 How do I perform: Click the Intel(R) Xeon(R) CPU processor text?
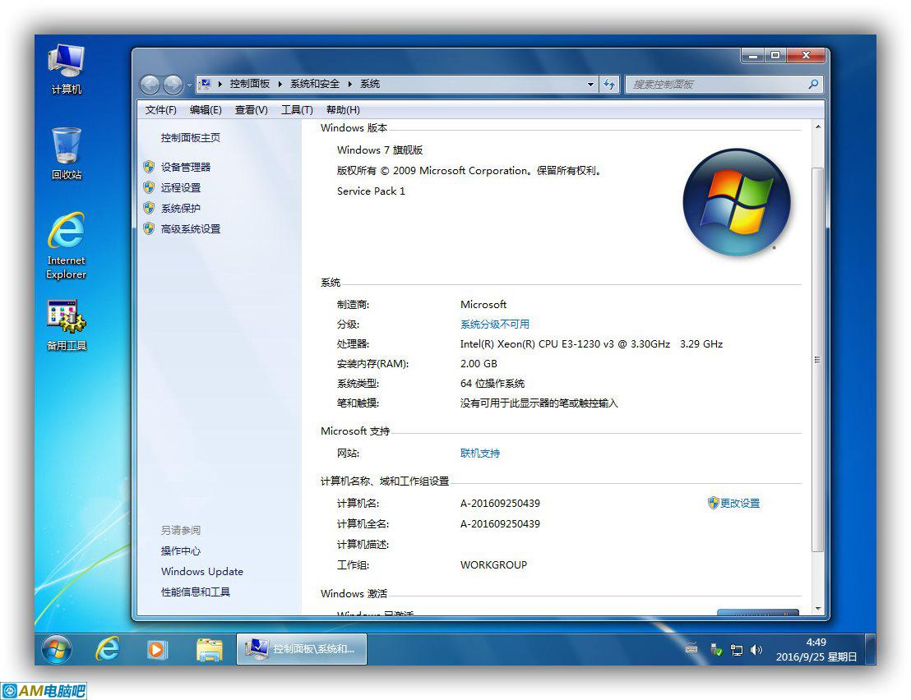pos(591,343)
